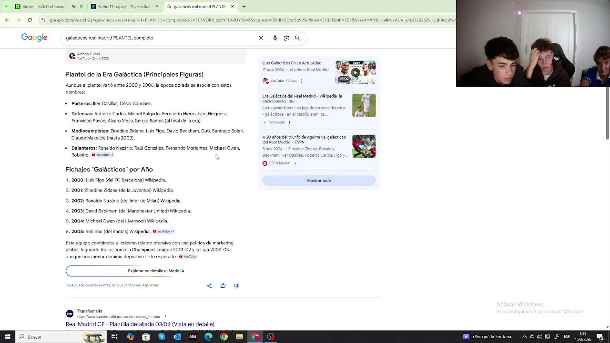Select the galacticos real madrid search tab
The image size is (610, 343).
[200, 7]
